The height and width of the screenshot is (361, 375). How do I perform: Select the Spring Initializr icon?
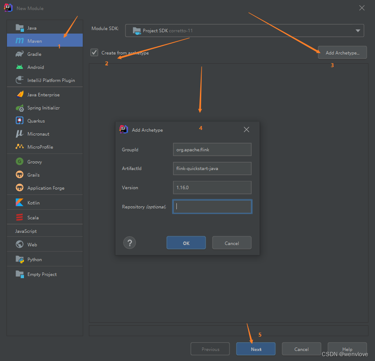[20, 108]
